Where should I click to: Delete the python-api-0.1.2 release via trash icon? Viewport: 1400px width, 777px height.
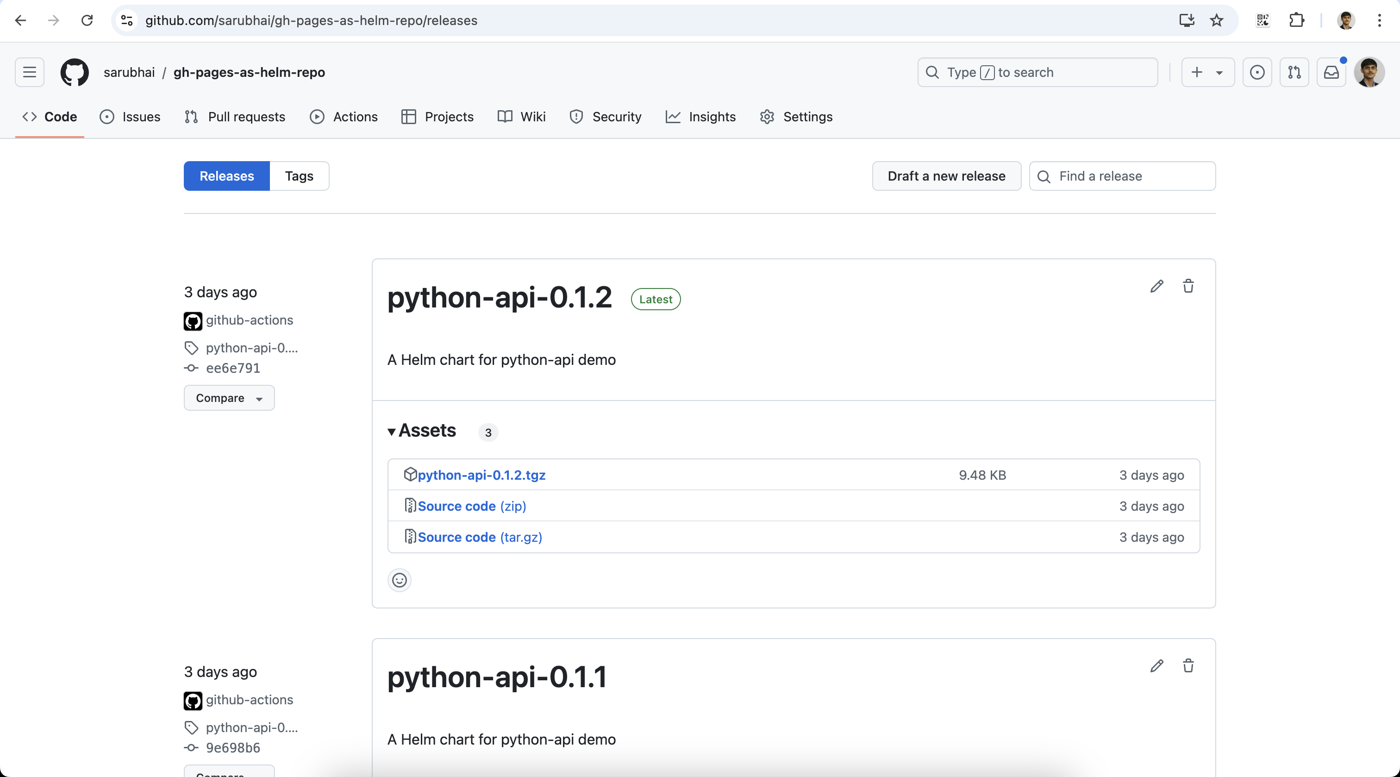pos(1188,286)
